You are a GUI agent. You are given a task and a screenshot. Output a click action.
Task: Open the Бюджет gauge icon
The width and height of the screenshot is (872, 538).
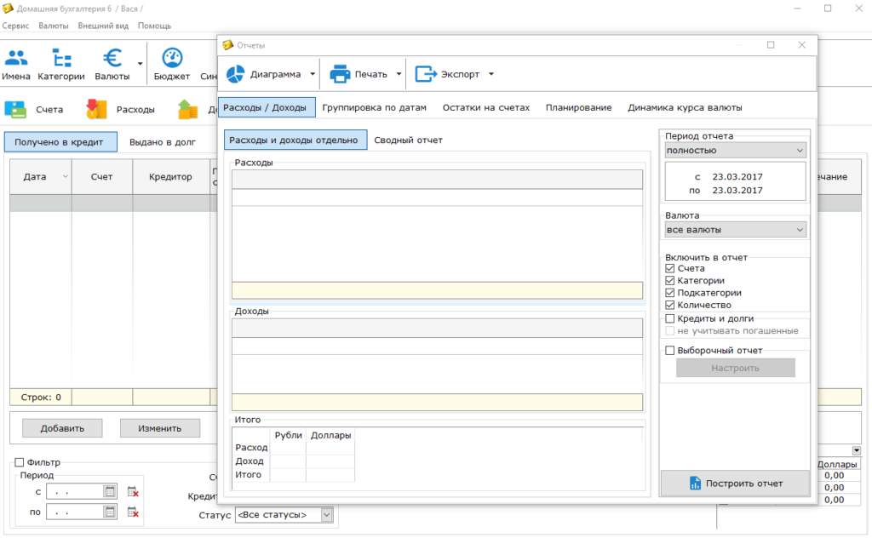coord(172,59)
